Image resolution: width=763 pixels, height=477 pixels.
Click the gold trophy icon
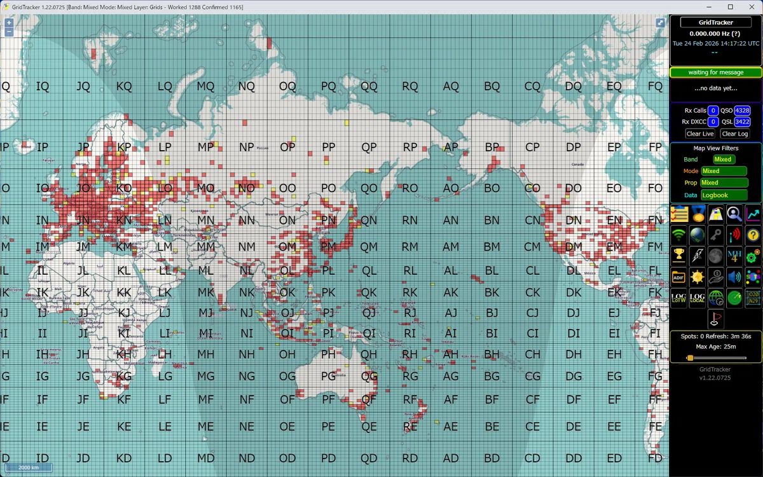click(678, 256)
